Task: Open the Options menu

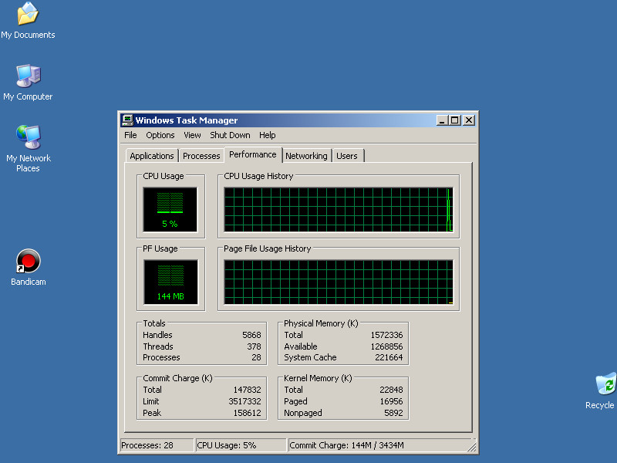Action: point(160,135)
